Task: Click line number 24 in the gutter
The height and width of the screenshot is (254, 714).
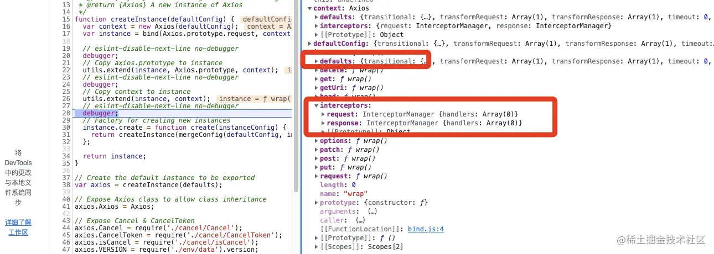Action: [x=66, y=84]
